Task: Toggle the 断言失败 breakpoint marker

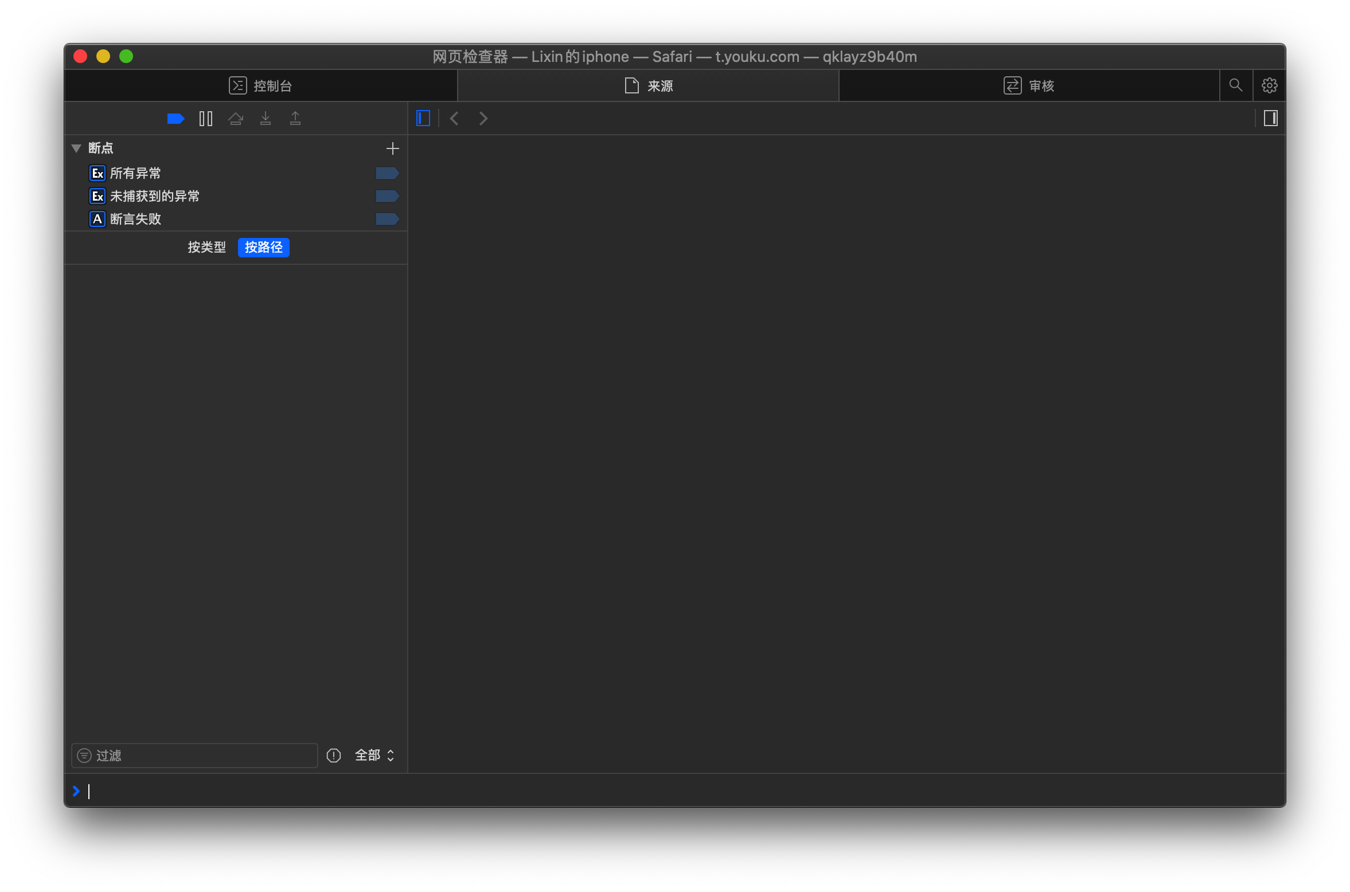Action: point(387,219)
